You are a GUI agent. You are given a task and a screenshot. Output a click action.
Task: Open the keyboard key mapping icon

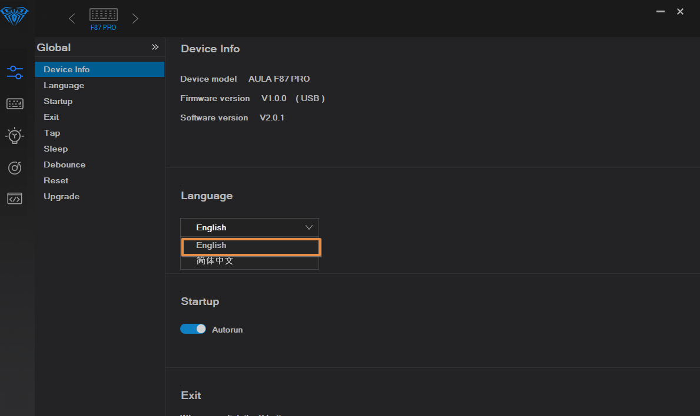(15, 104)
